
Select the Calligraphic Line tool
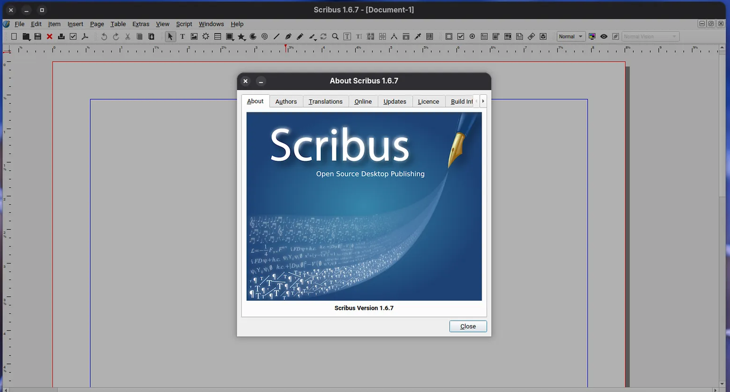[312, 37]
